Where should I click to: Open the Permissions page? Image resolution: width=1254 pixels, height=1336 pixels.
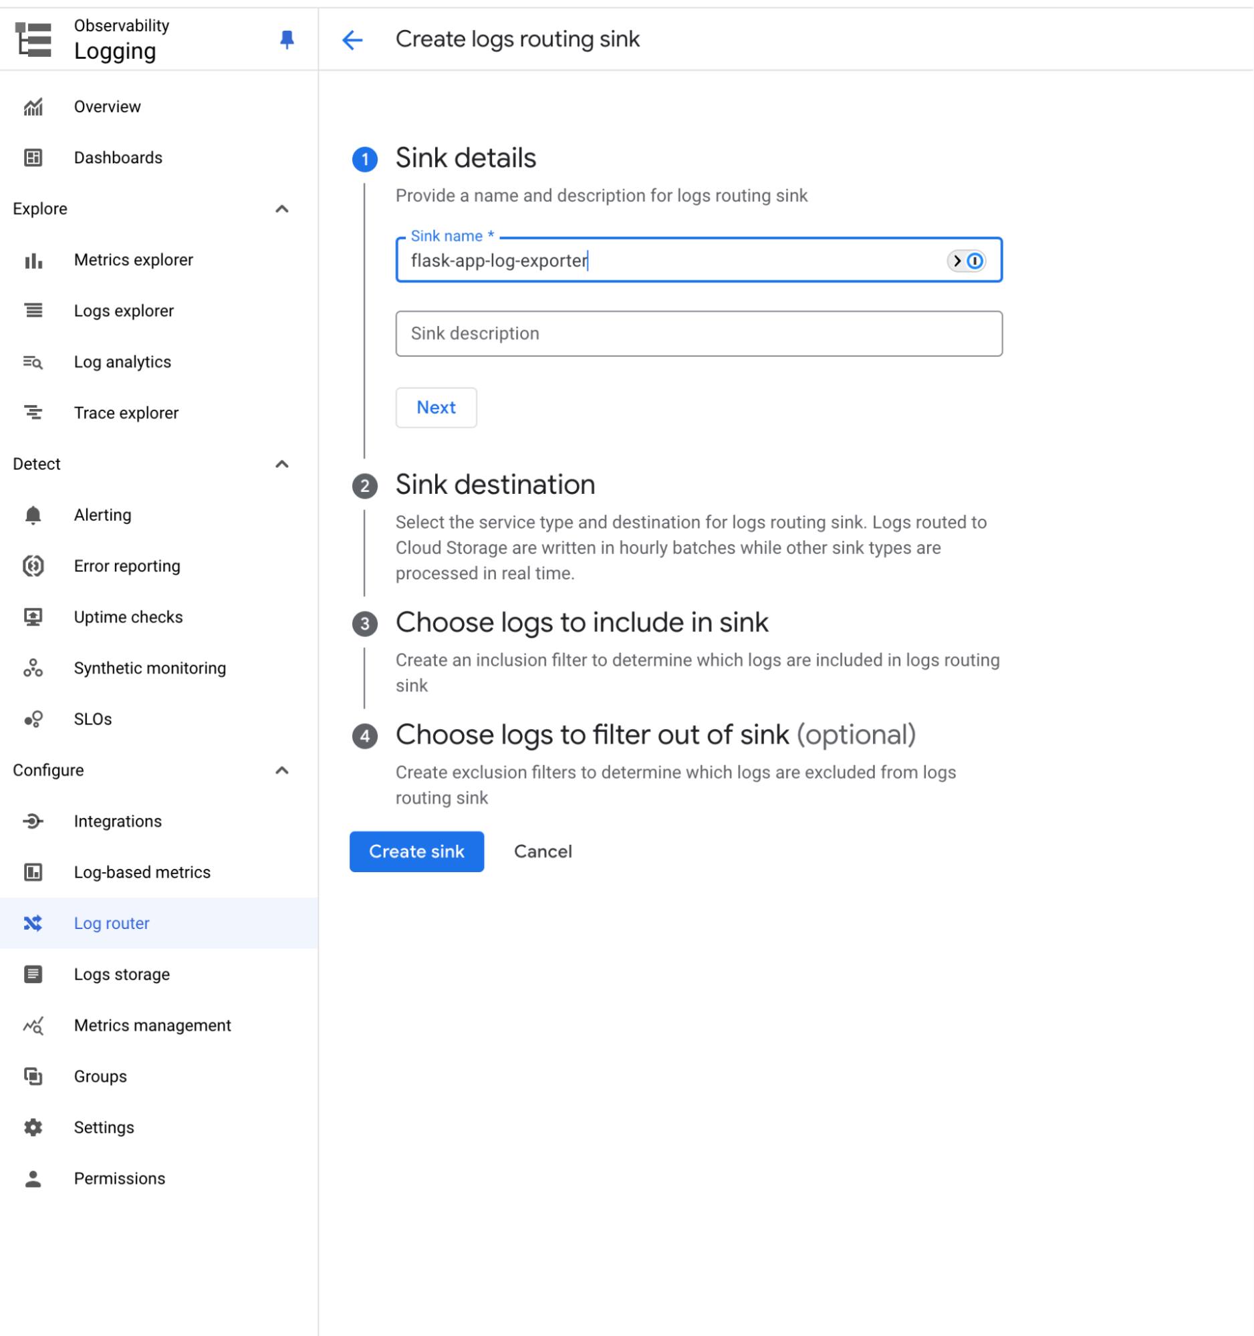tap(120, 1178)
